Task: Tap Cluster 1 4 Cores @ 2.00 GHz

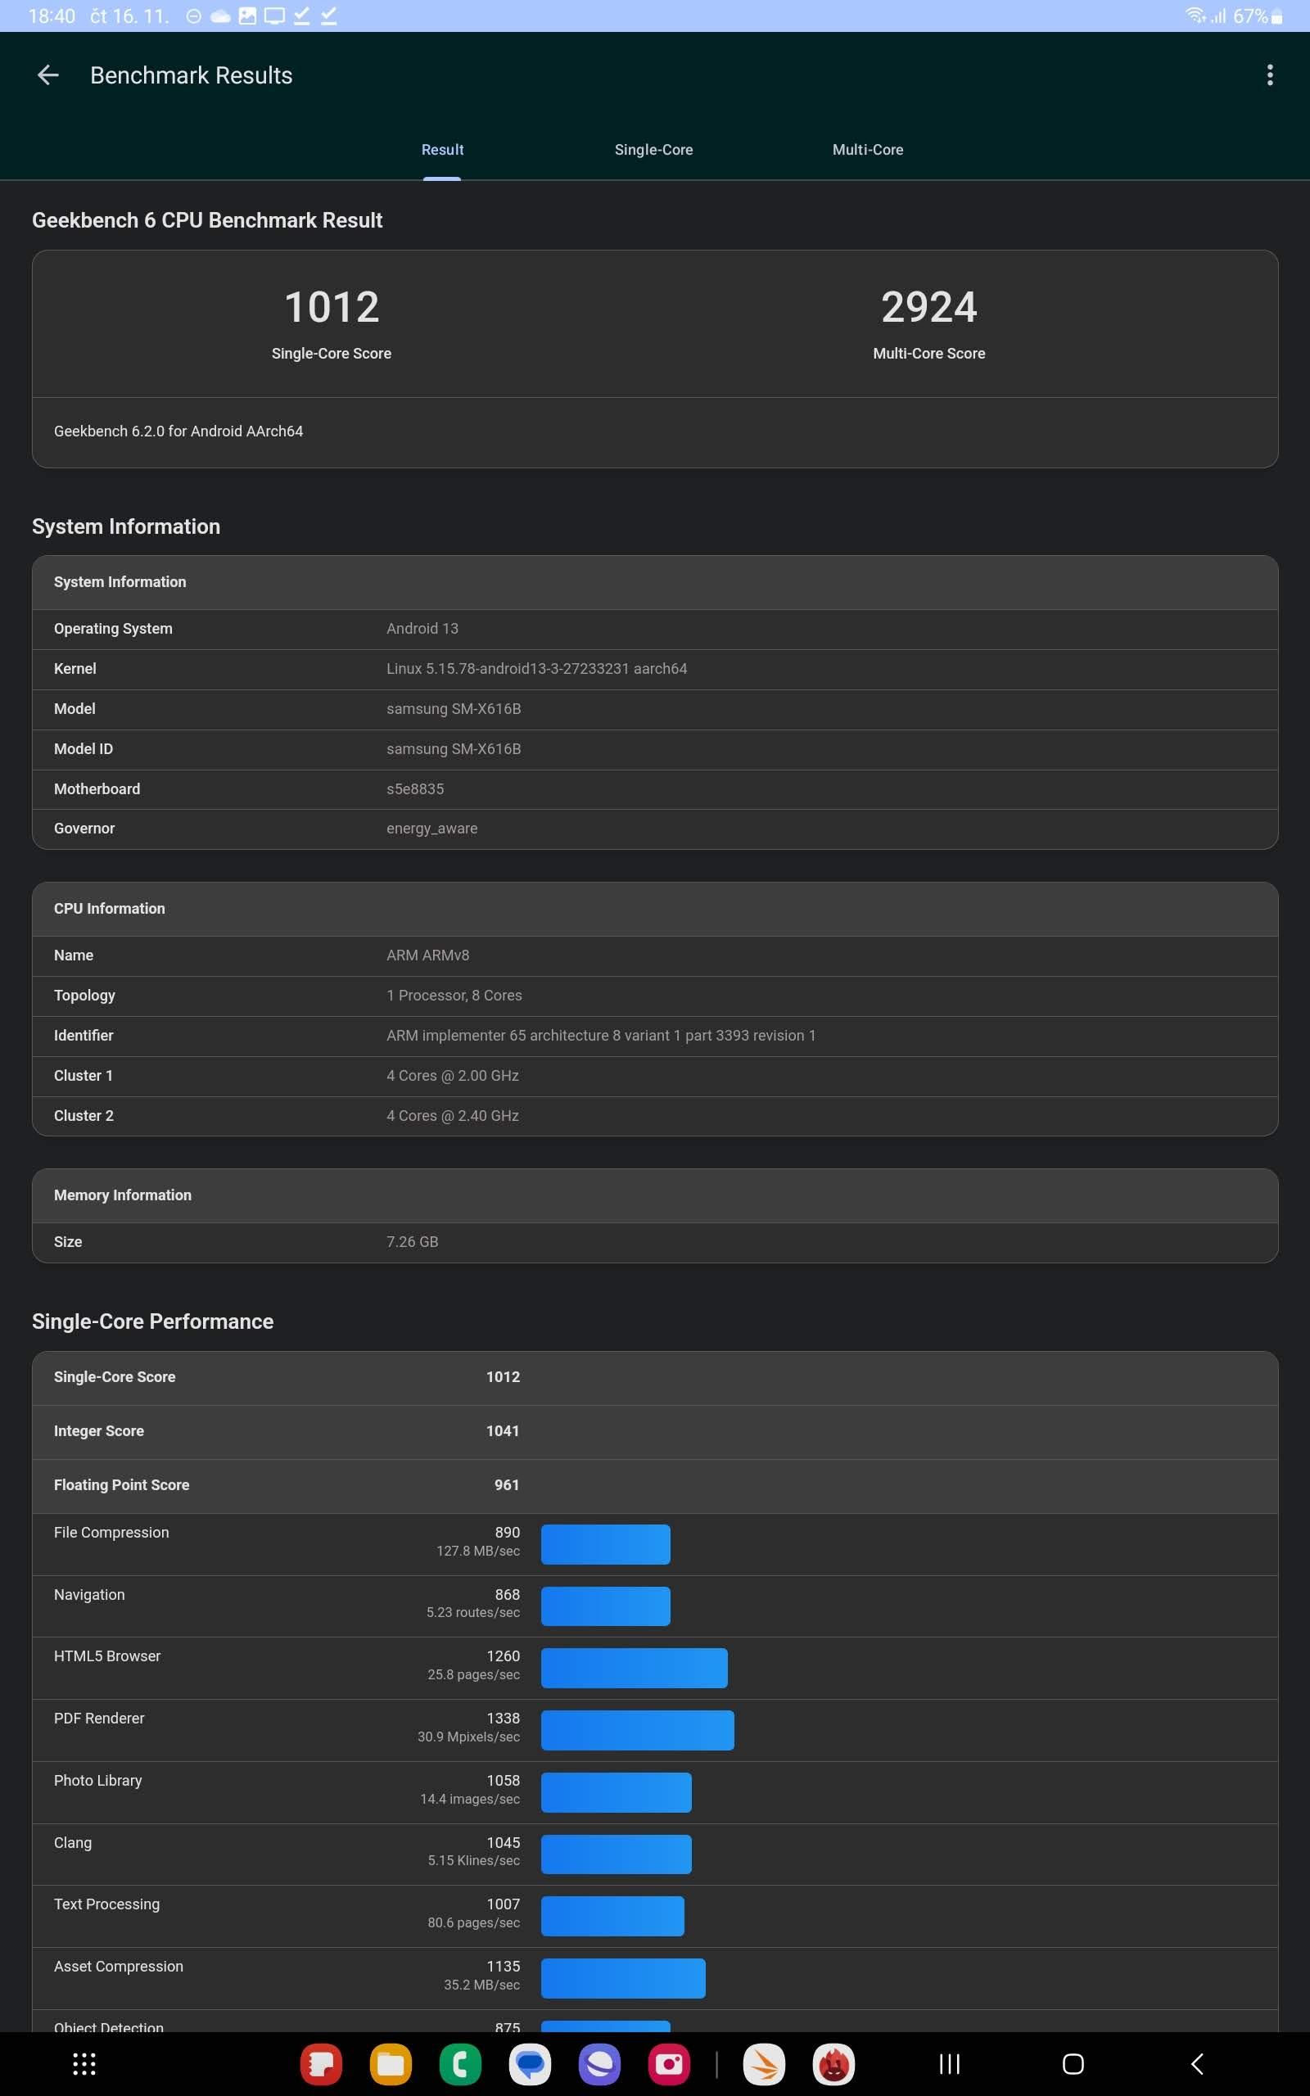Action: click(x=655, y=1075)
